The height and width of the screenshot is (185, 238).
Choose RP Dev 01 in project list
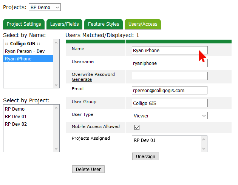point(16,116)
